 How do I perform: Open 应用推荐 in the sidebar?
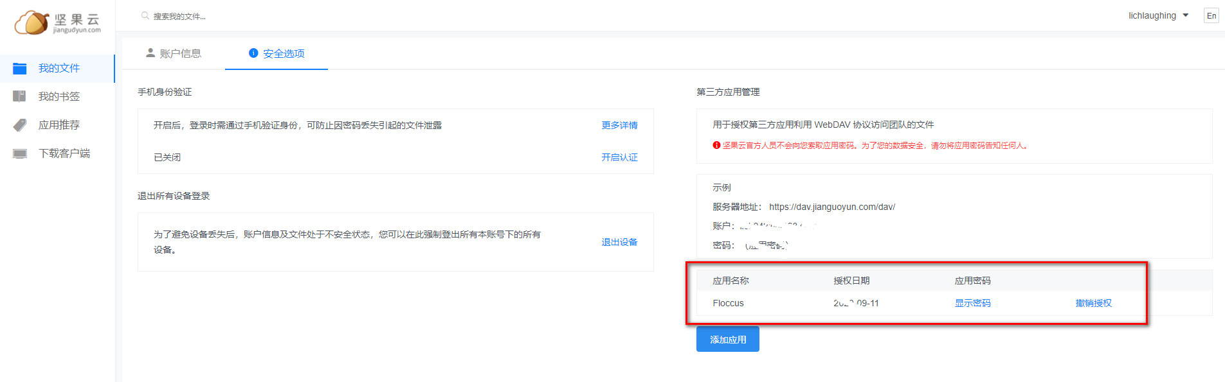click(x=59, y=125)
